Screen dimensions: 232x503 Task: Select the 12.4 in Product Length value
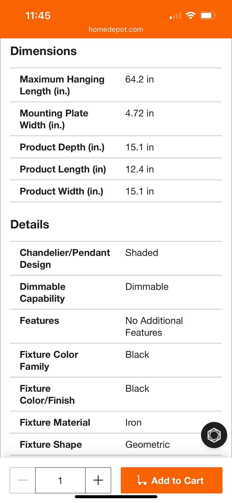(140, 169)
